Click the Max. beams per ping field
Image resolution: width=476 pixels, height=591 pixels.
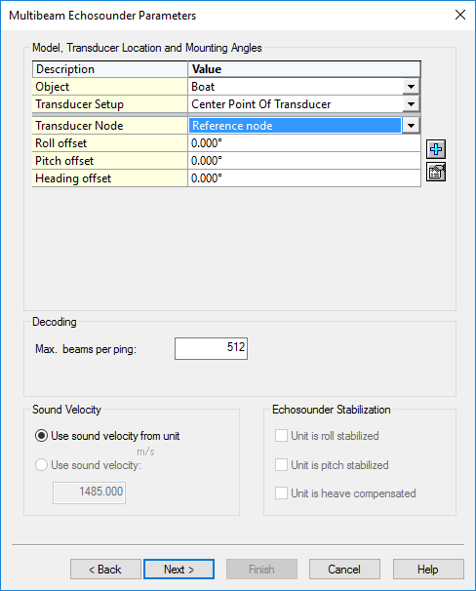211,348
